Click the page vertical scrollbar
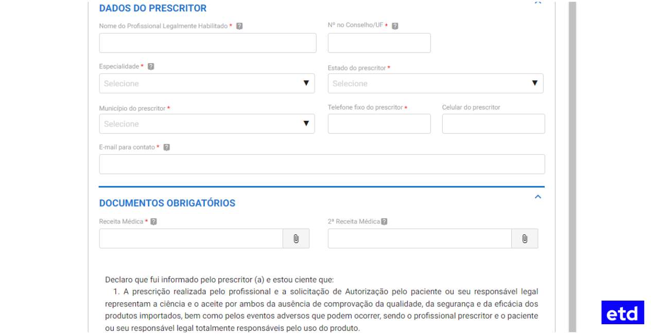659x334 pixels. [x=572, y=167]
